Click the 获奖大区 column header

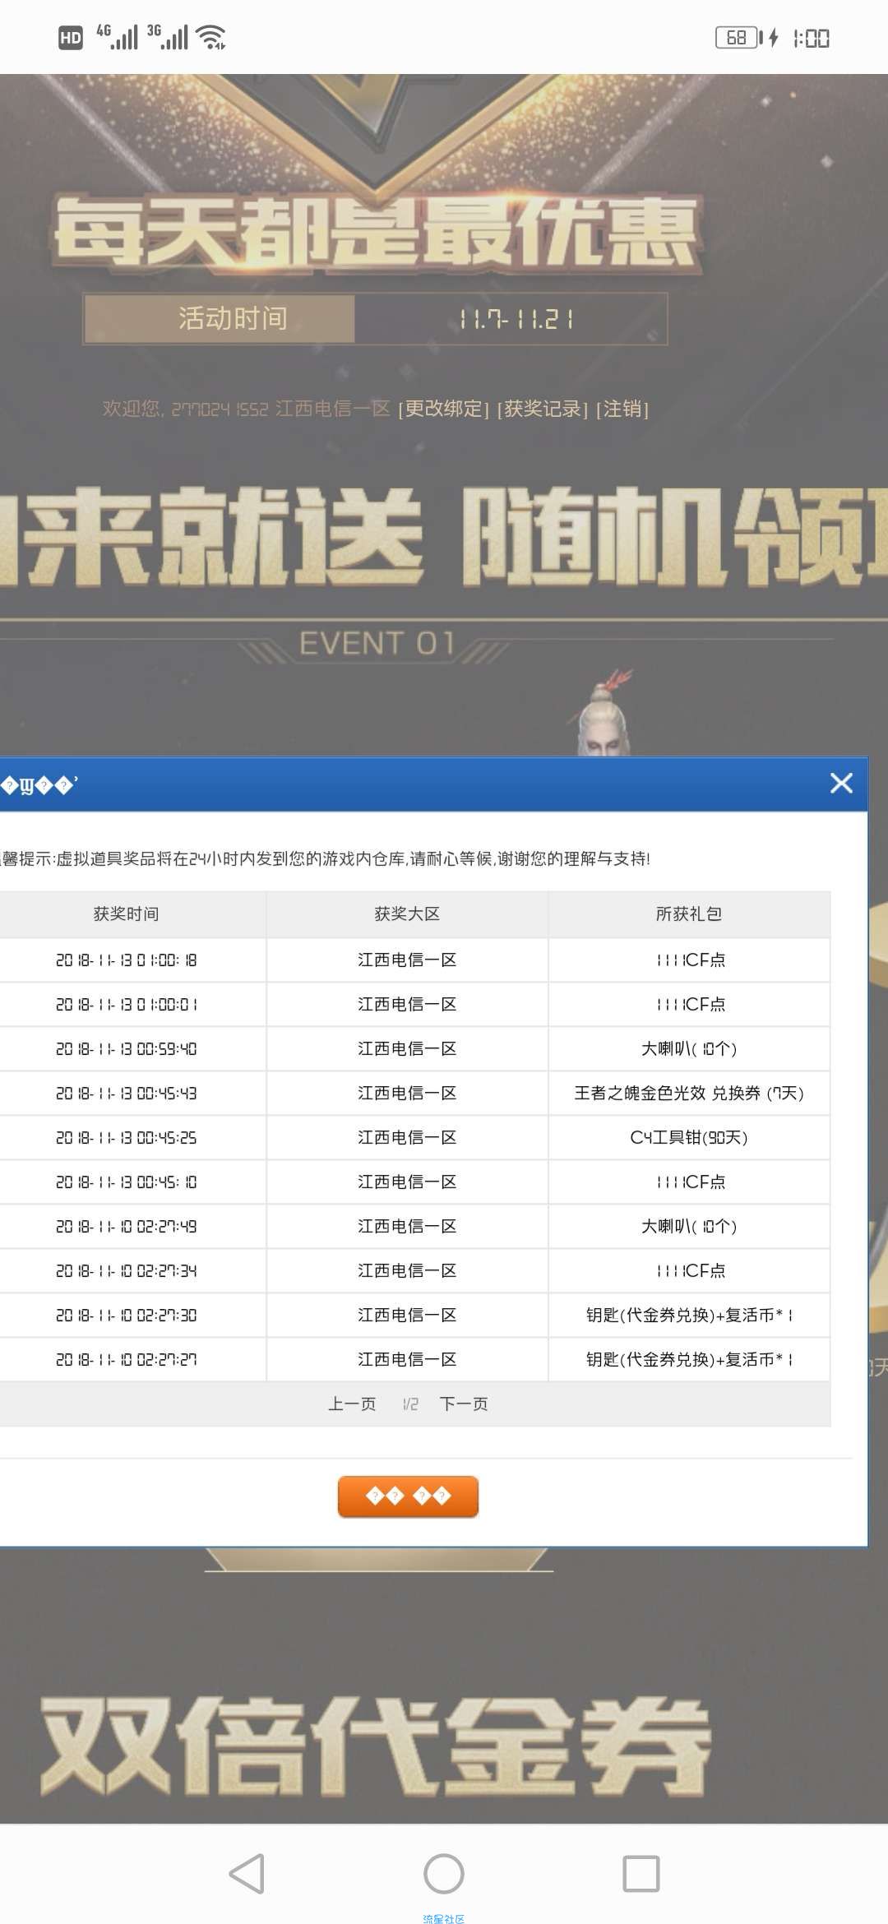click(x=407, y=913)
